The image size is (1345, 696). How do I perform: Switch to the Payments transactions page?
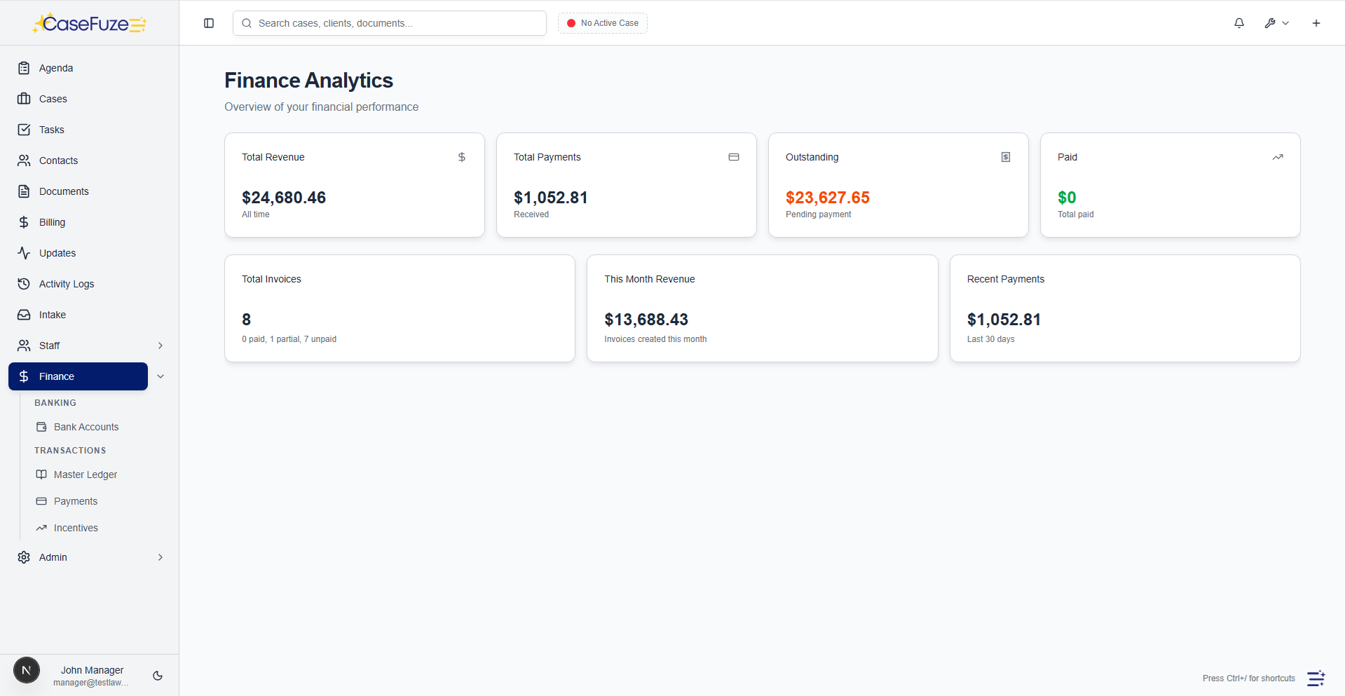[75, 501]
